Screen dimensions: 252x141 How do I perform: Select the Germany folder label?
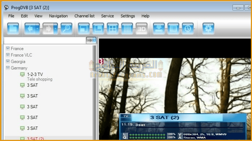[19, 68]
